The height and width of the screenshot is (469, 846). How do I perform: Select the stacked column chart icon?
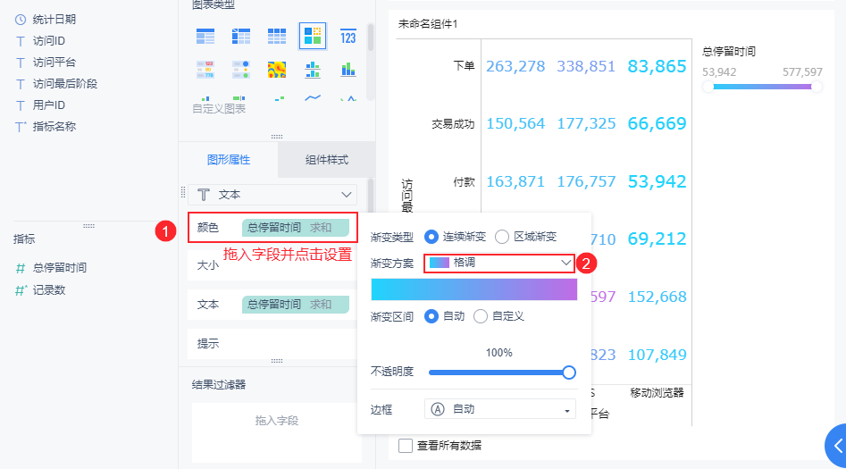click(348, 70)
